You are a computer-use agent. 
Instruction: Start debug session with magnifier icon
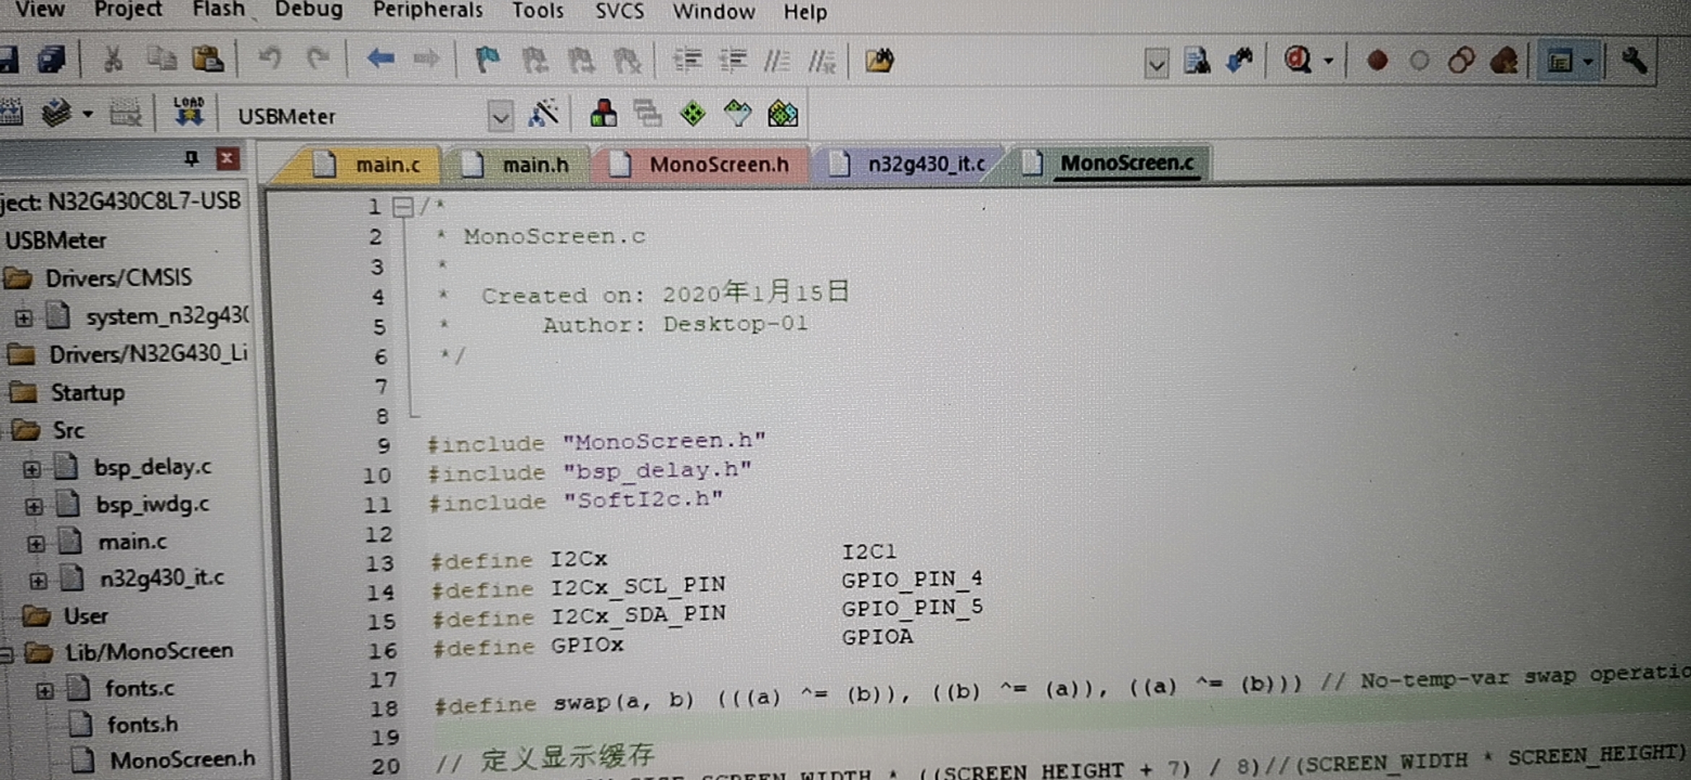[x=1299, y=59]
